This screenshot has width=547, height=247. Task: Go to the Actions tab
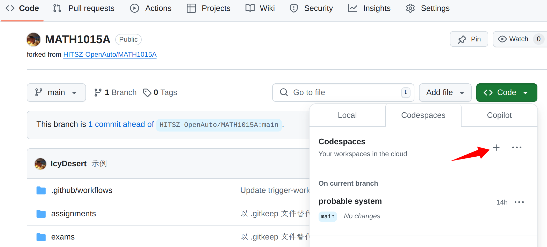click(x=151, y=8)
